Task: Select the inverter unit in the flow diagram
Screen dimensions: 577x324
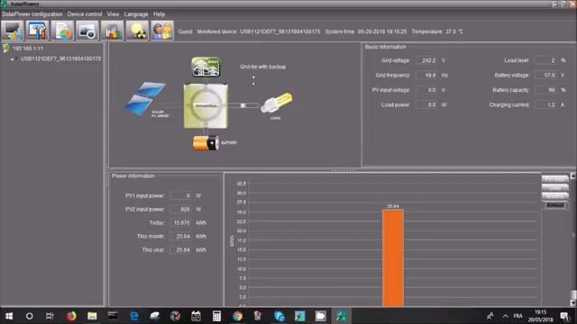Action: pyautogui.click(x=206, y=106)
